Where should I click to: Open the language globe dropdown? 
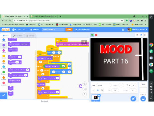[14, 30]
